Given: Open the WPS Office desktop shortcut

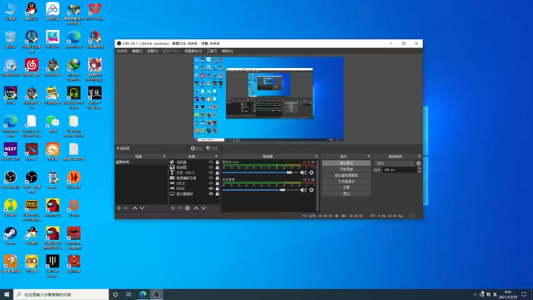Looking at the screenshot, I should 95,11.
